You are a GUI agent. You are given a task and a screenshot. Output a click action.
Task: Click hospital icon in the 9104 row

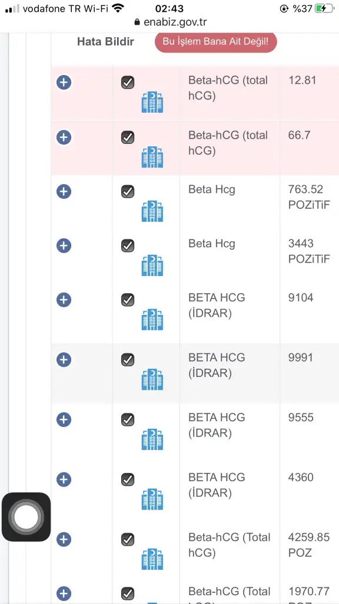(152, 319)
